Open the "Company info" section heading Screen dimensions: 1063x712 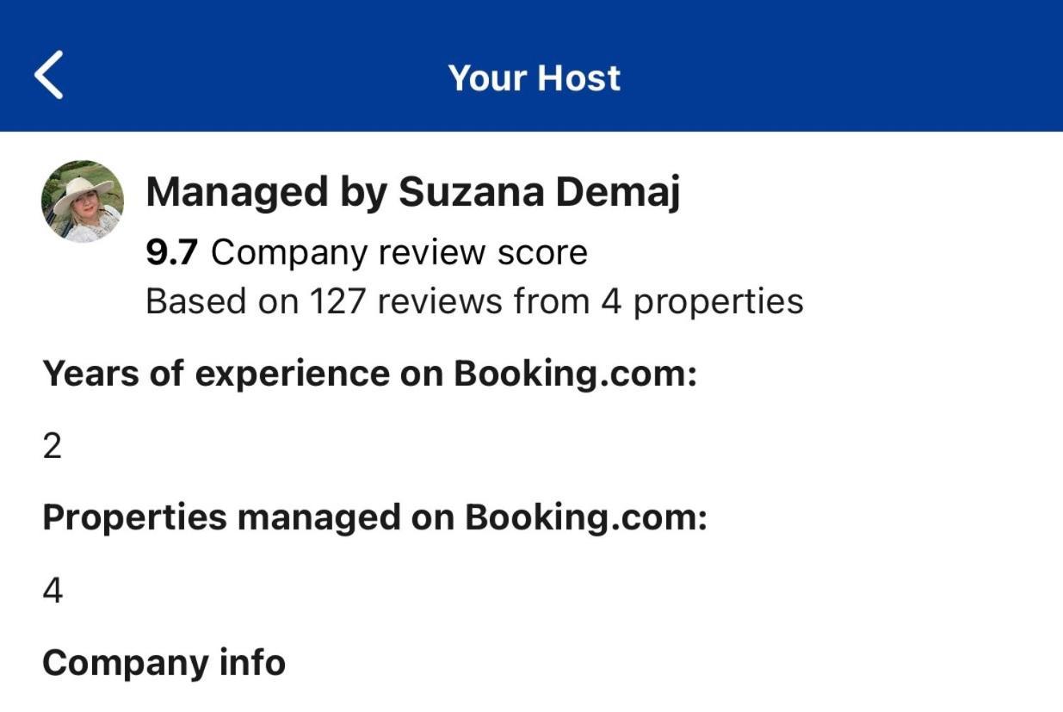click(164, 663)
